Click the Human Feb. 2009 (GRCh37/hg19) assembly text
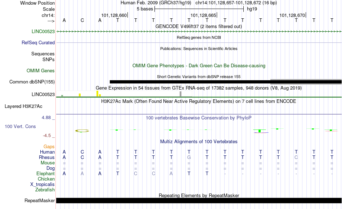The height and width of the screenshot is (209, 342). pos(156,3)
